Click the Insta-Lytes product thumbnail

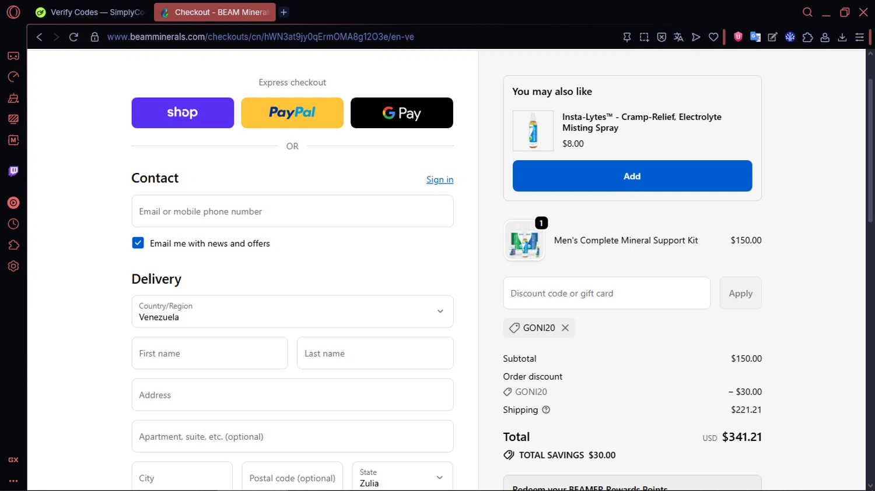[533, 131]
